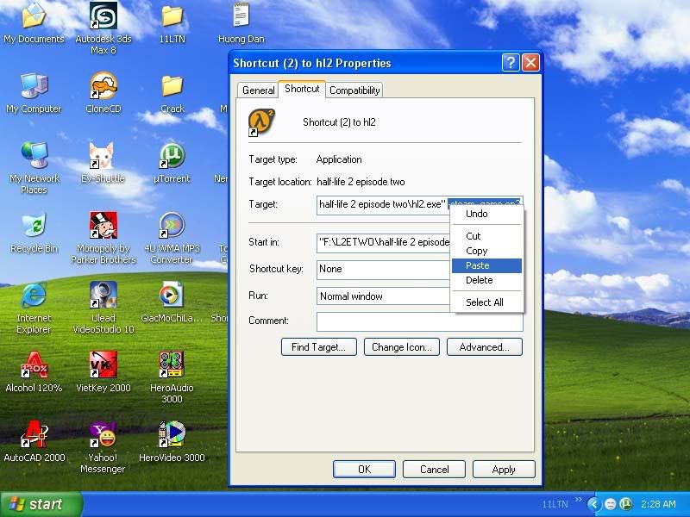Confirm the dialog with OK
This screenshot has width=690, height=517.
pyautogui.click(x=364, y=469)
